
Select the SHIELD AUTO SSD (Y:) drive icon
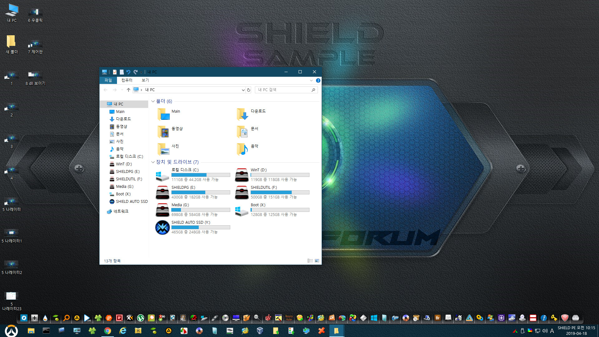click(x=162, y=228)
